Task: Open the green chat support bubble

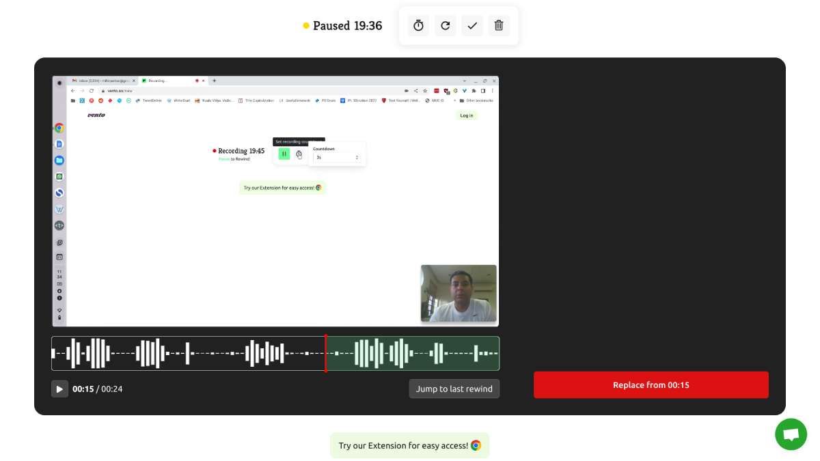Action: point(791,434)
